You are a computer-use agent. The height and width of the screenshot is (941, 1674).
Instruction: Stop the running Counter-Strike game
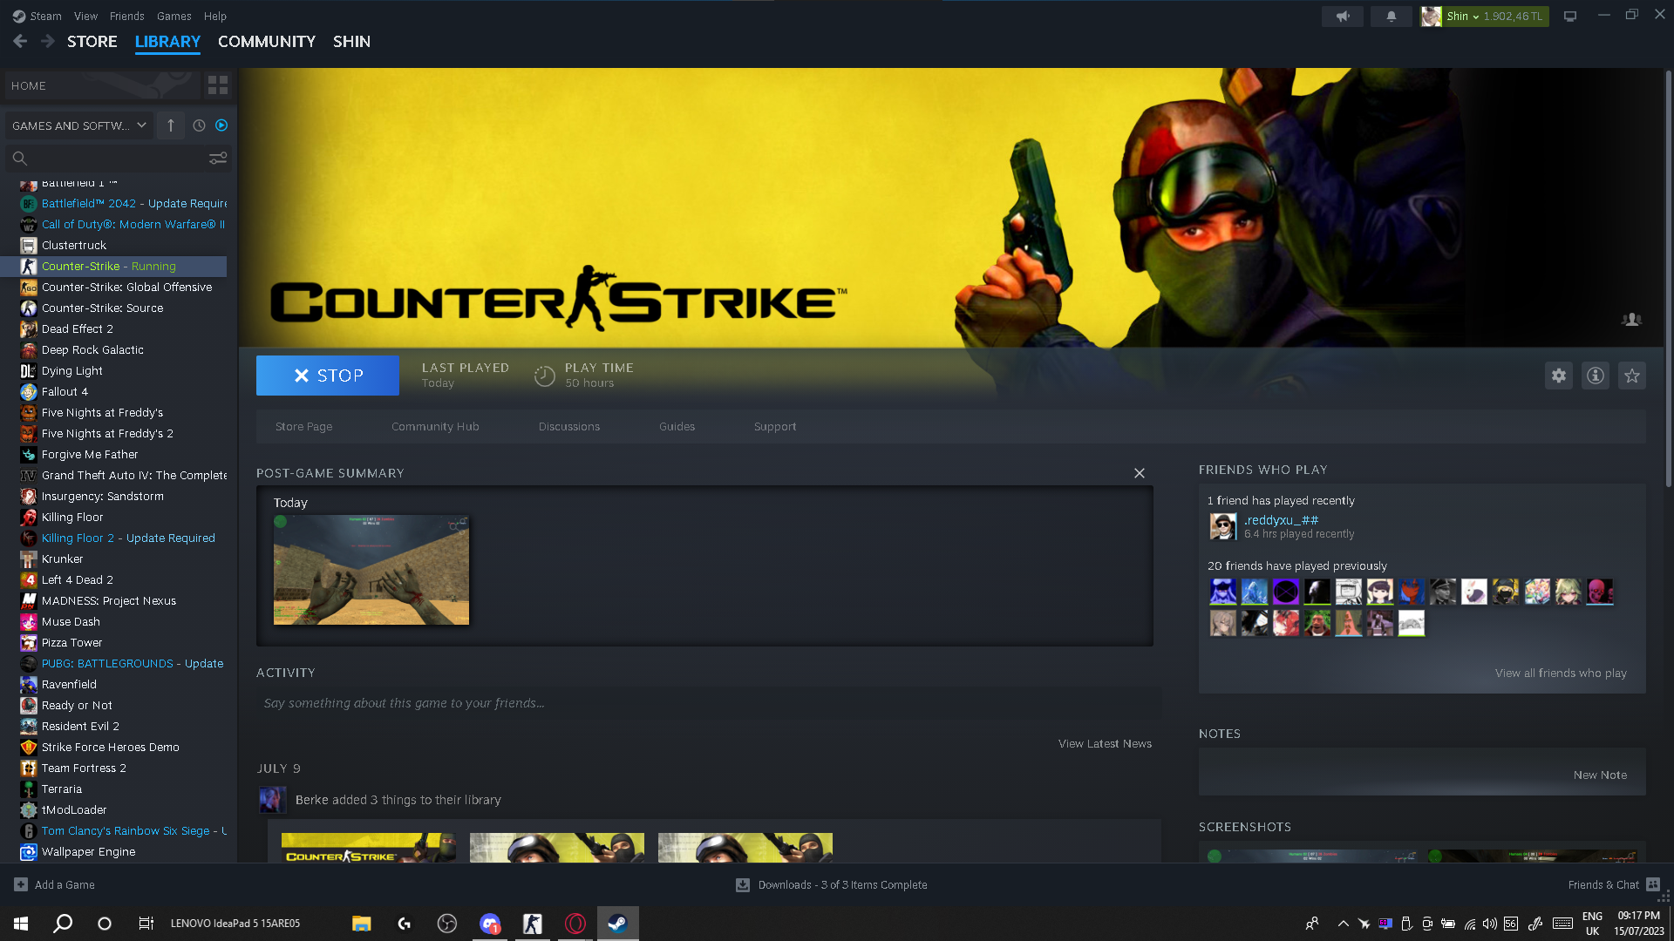click(327, 376)
